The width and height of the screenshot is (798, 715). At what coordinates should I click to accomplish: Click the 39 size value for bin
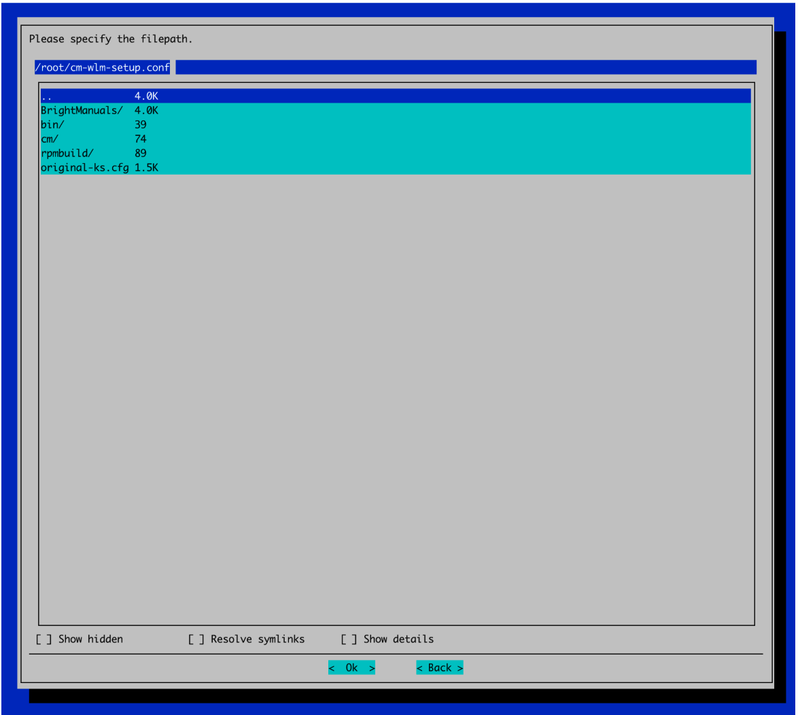[141, 124]
